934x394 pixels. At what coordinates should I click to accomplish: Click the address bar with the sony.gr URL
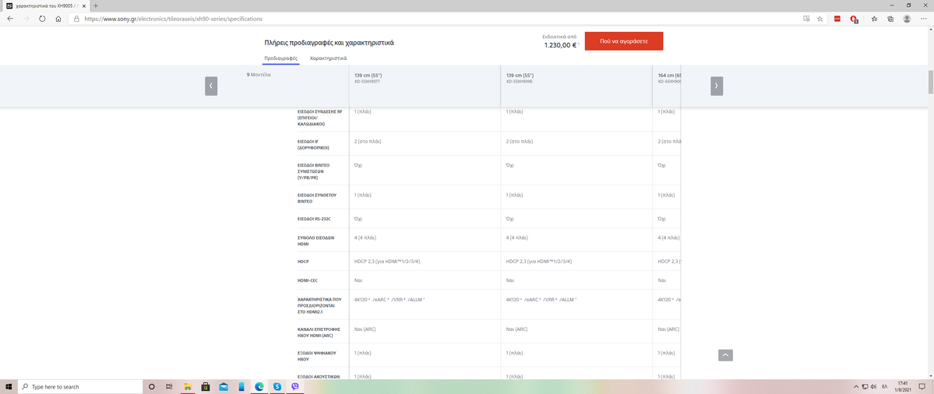pos(389,19)
